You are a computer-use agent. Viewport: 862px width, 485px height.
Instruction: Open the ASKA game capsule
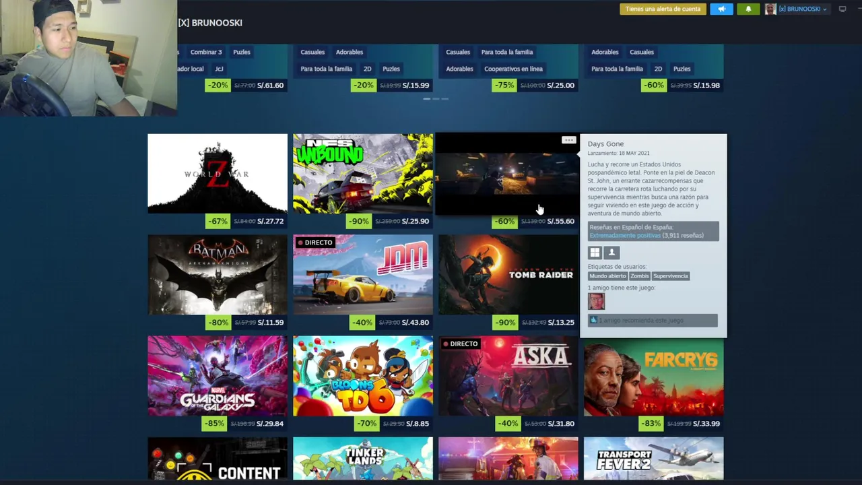(508, 376)
